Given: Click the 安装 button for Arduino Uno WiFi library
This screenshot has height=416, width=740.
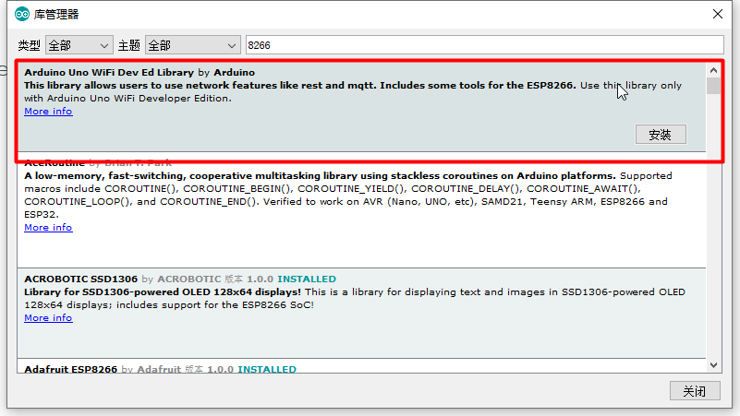Looking at the screenshot, I should 661,135.
